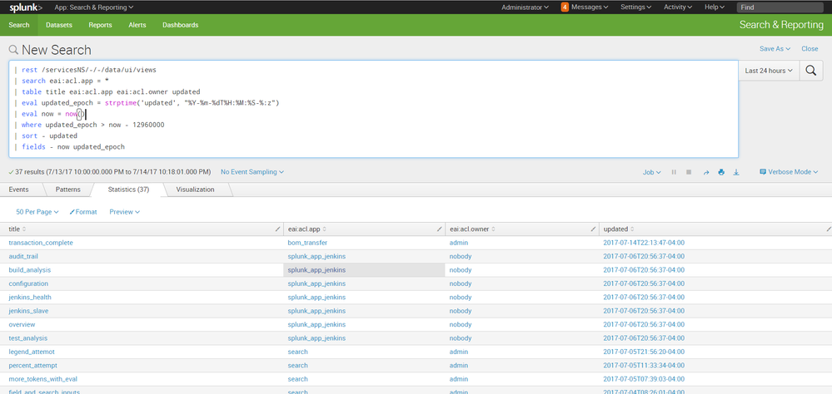Close the search

[x=810, y=49]
